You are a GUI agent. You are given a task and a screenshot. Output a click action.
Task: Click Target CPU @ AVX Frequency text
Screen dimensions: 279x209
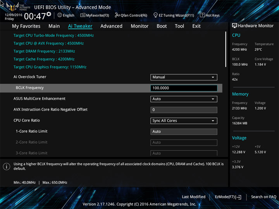pos(48,43)
